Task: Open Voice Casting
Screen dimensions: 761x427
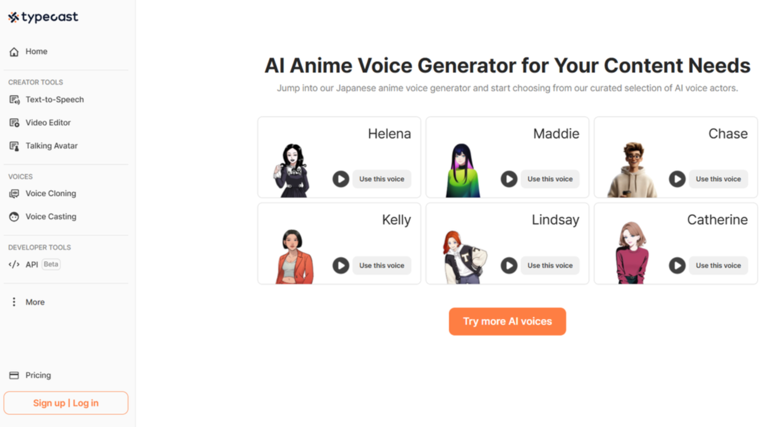Action: [x=51, y=216]
